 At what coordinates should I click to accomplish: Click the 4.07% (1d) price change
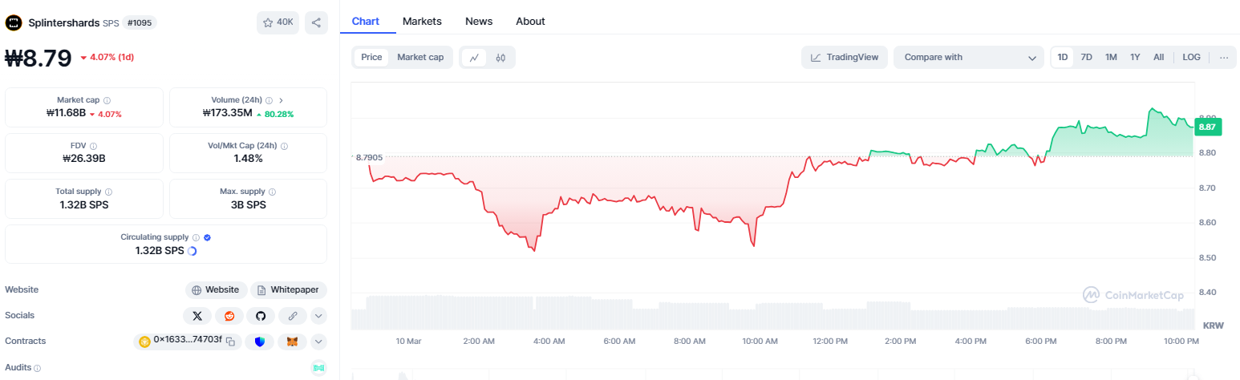pyautogui.click(x=107, y=58)
